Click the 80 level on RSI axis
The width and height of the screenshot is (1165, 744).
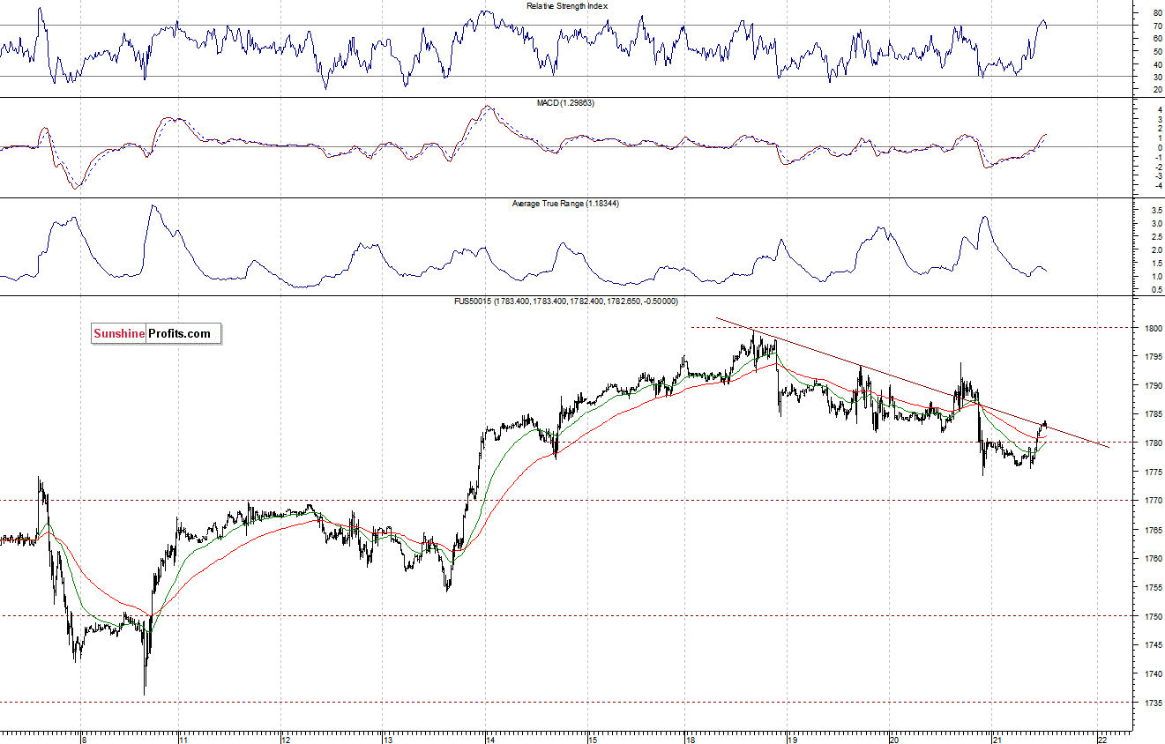[1157, 13]
